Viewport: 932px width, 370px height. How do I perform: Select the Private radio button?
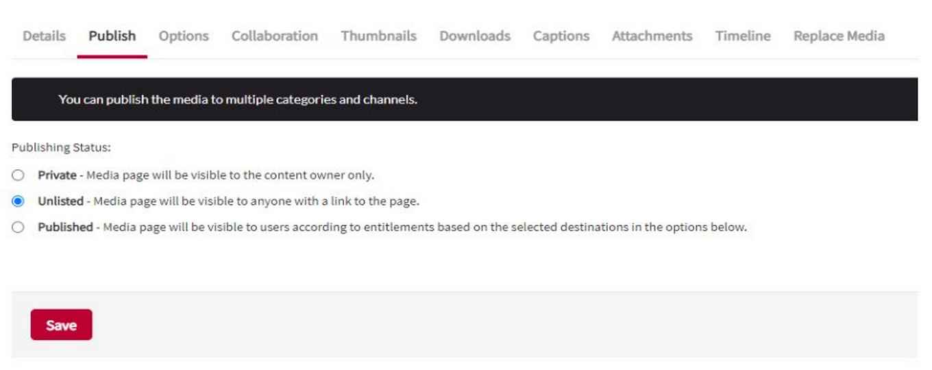(x=19, y=175)
